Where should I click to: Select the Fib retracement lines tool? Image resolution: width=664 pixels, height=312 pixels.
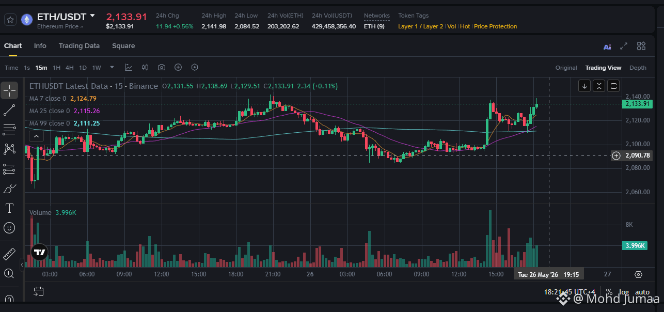[9, 129]
